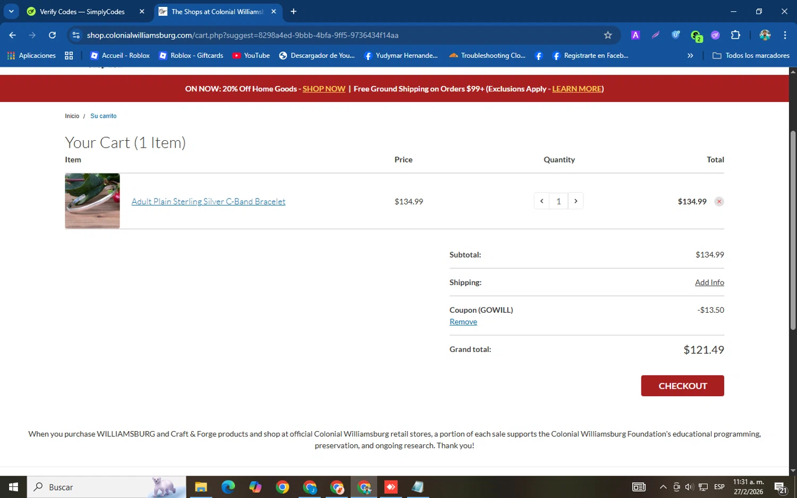This screenshot has width=797, height=498.
Task: Open the notepad-style taskbar icon
Action: click(418, 487)
